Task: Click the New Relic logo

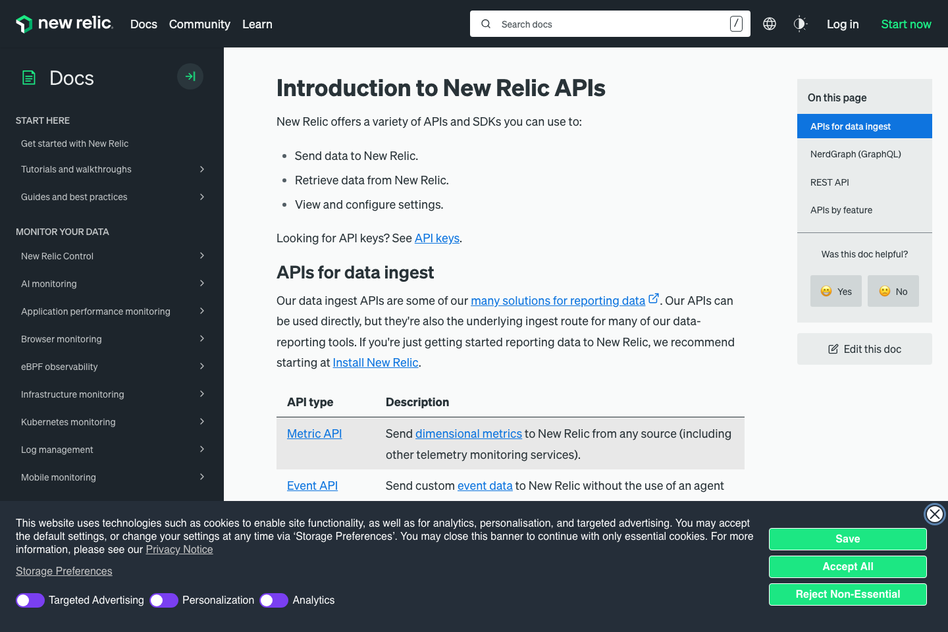Action: click(64, 24)
